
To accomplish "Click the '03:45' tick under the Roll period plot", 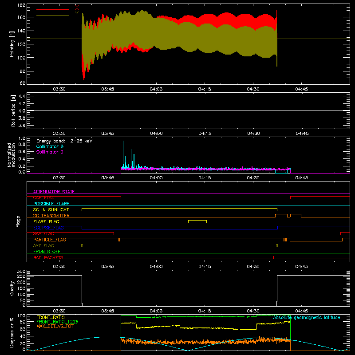I will 108,134.
